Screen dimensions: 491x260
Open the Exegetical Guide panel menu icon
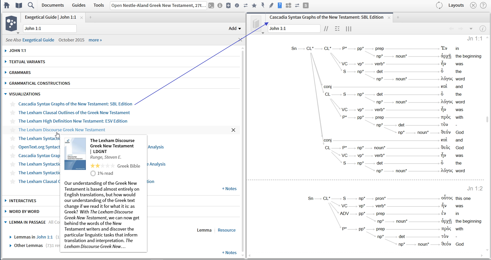12,24
